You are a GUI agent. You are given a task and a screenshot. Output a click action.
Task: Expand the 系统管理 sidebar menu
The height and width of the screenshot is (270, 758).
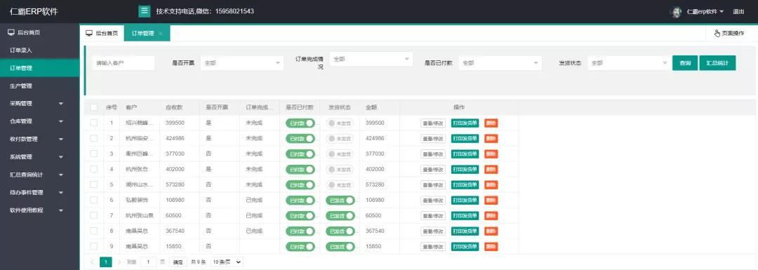(39, 157)
